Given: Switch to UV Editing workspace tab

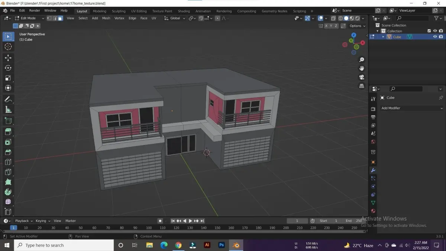Looking at the screenshot, I should coord(139,11).
